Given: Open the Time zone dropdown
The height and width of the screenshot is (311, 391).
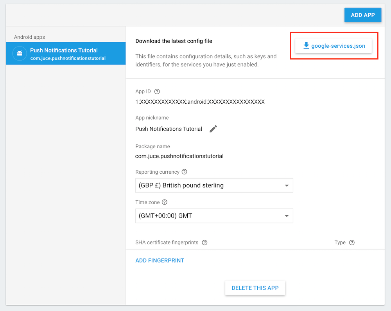Looking at the screenshot, I should 214,216.
